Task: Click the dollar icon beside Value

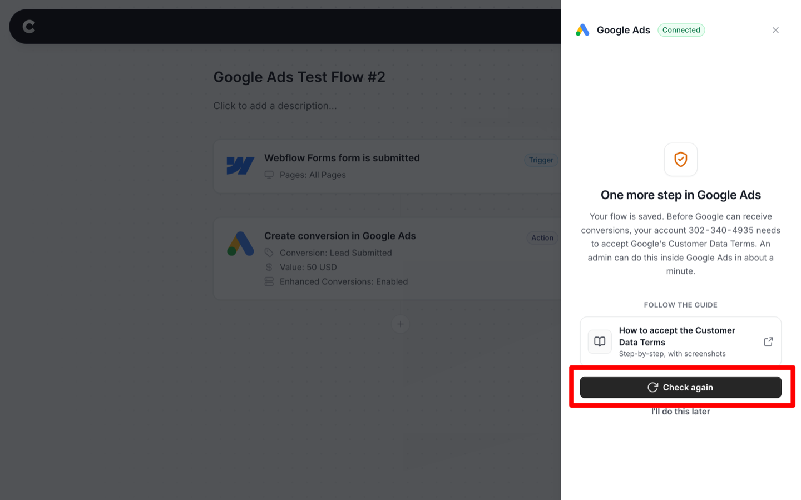Action: [269, 267]
